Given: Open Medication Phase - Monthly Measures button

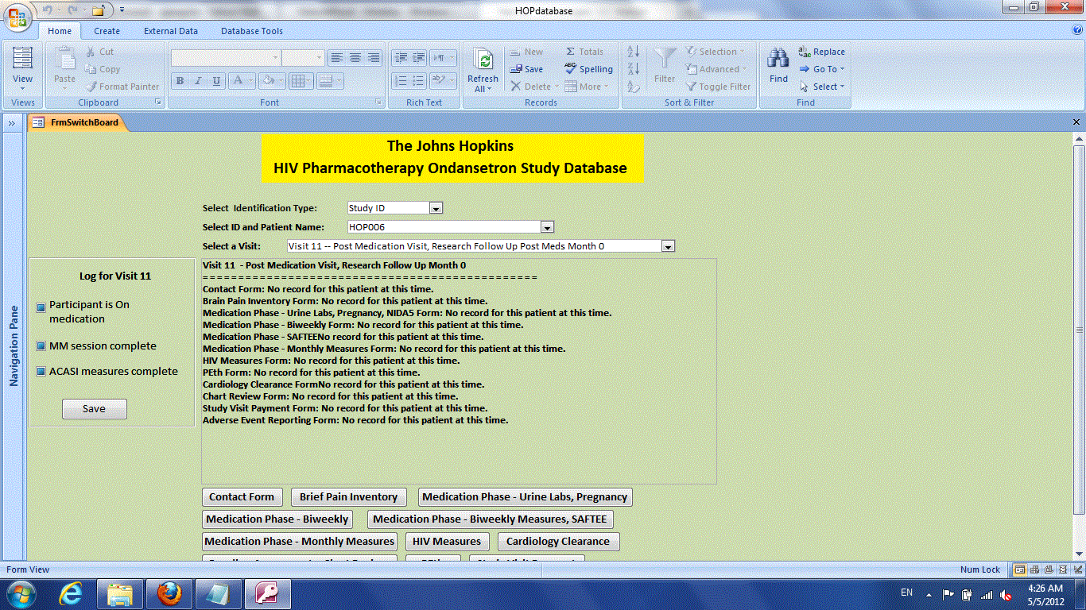Looking at the screenshot, I should click(300, 542).
